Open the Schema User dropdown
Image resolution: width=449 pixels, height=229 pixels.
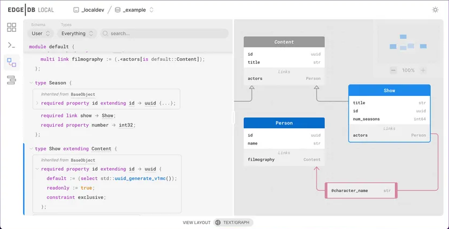pyautogui.click(x=41, y=33)
